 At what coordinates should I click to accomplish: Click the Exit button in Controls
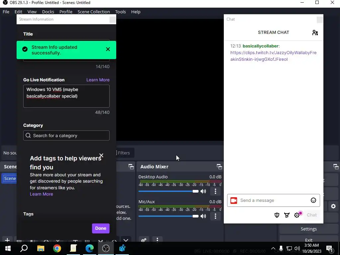coord(308,239)
